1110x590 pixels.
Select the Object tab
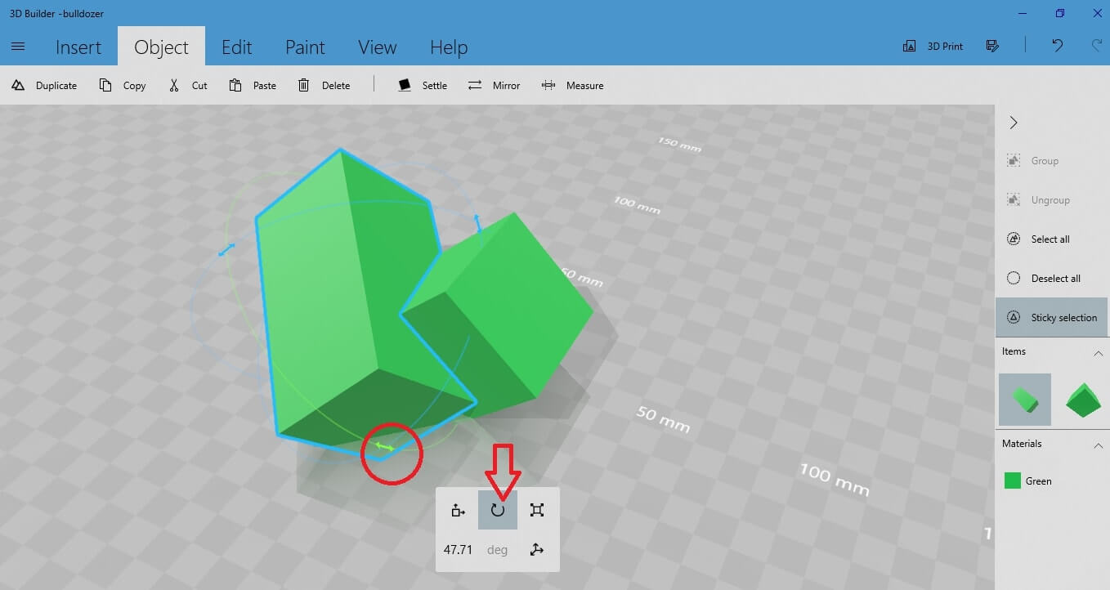coord(161,47)
